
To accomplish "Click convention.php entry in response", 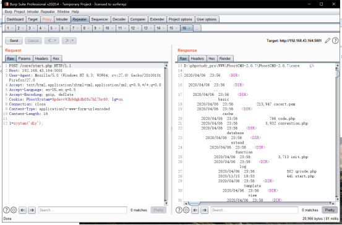I will pos(293,124).
